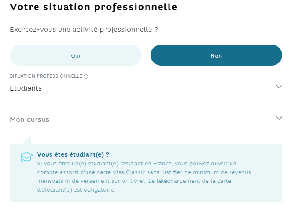290x207 pixels.
Task: Click the Exercez-vous une activité professionnelle question
Action: (84, 30)
